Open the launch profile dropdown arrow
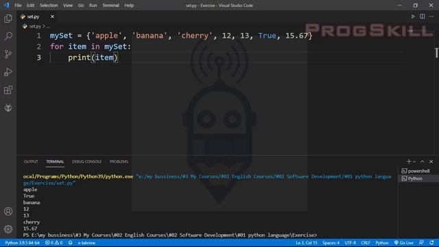 point(414,162)
